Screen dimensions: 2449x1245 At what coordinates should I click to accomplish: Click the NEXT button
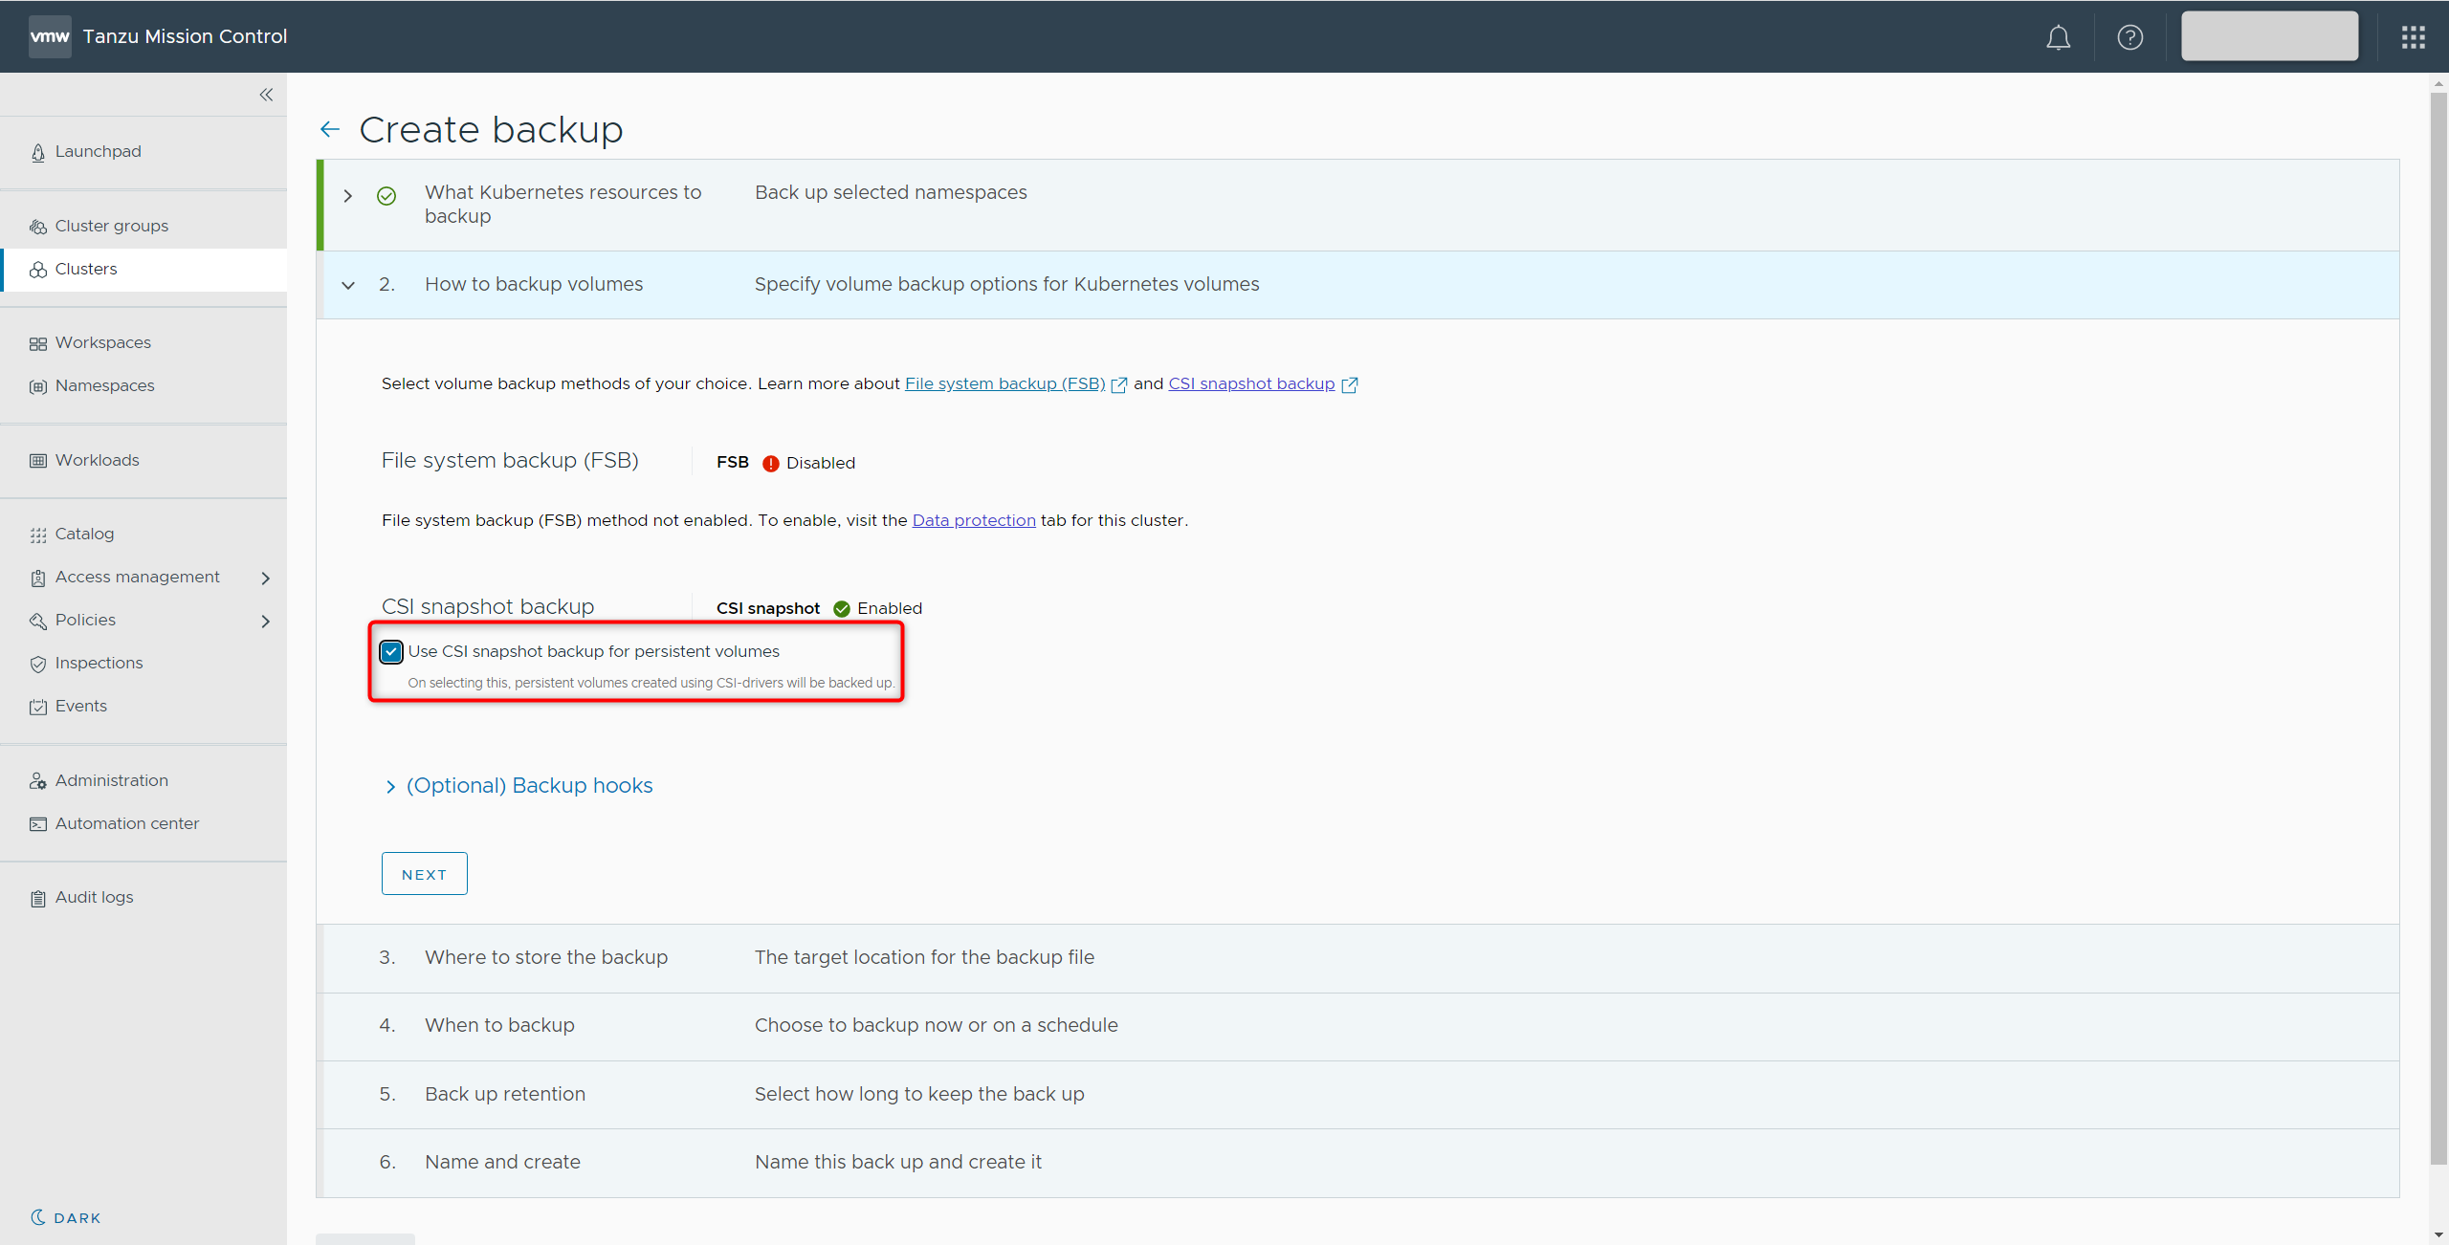(x=424, y=874)
